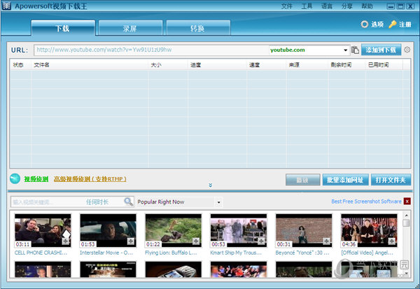Collapse panel with double chevron expander
Screen dimensions: 420x289
point(210,185)
